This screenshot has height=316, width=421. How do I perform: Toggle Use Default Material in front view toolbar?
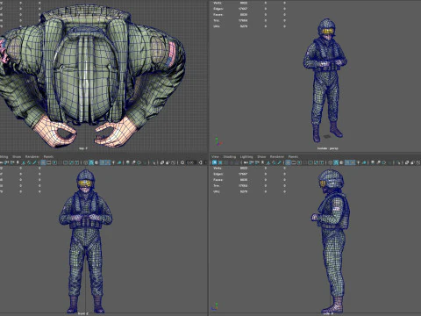(96, 162)
